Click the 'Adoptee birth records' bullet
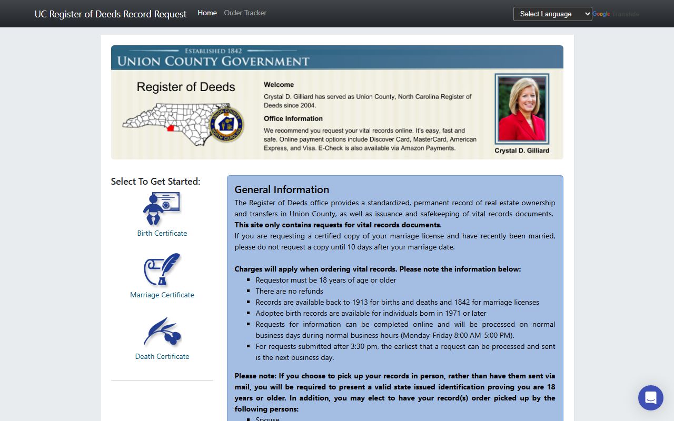This screenshot has height=421, width=674. [x=371, y=313]
